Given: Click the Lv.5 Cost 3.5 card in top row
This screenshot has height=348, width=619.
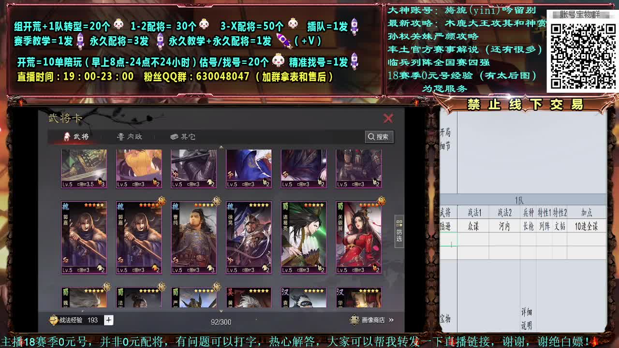Looking at the screenshot, I should coord(84,169).
